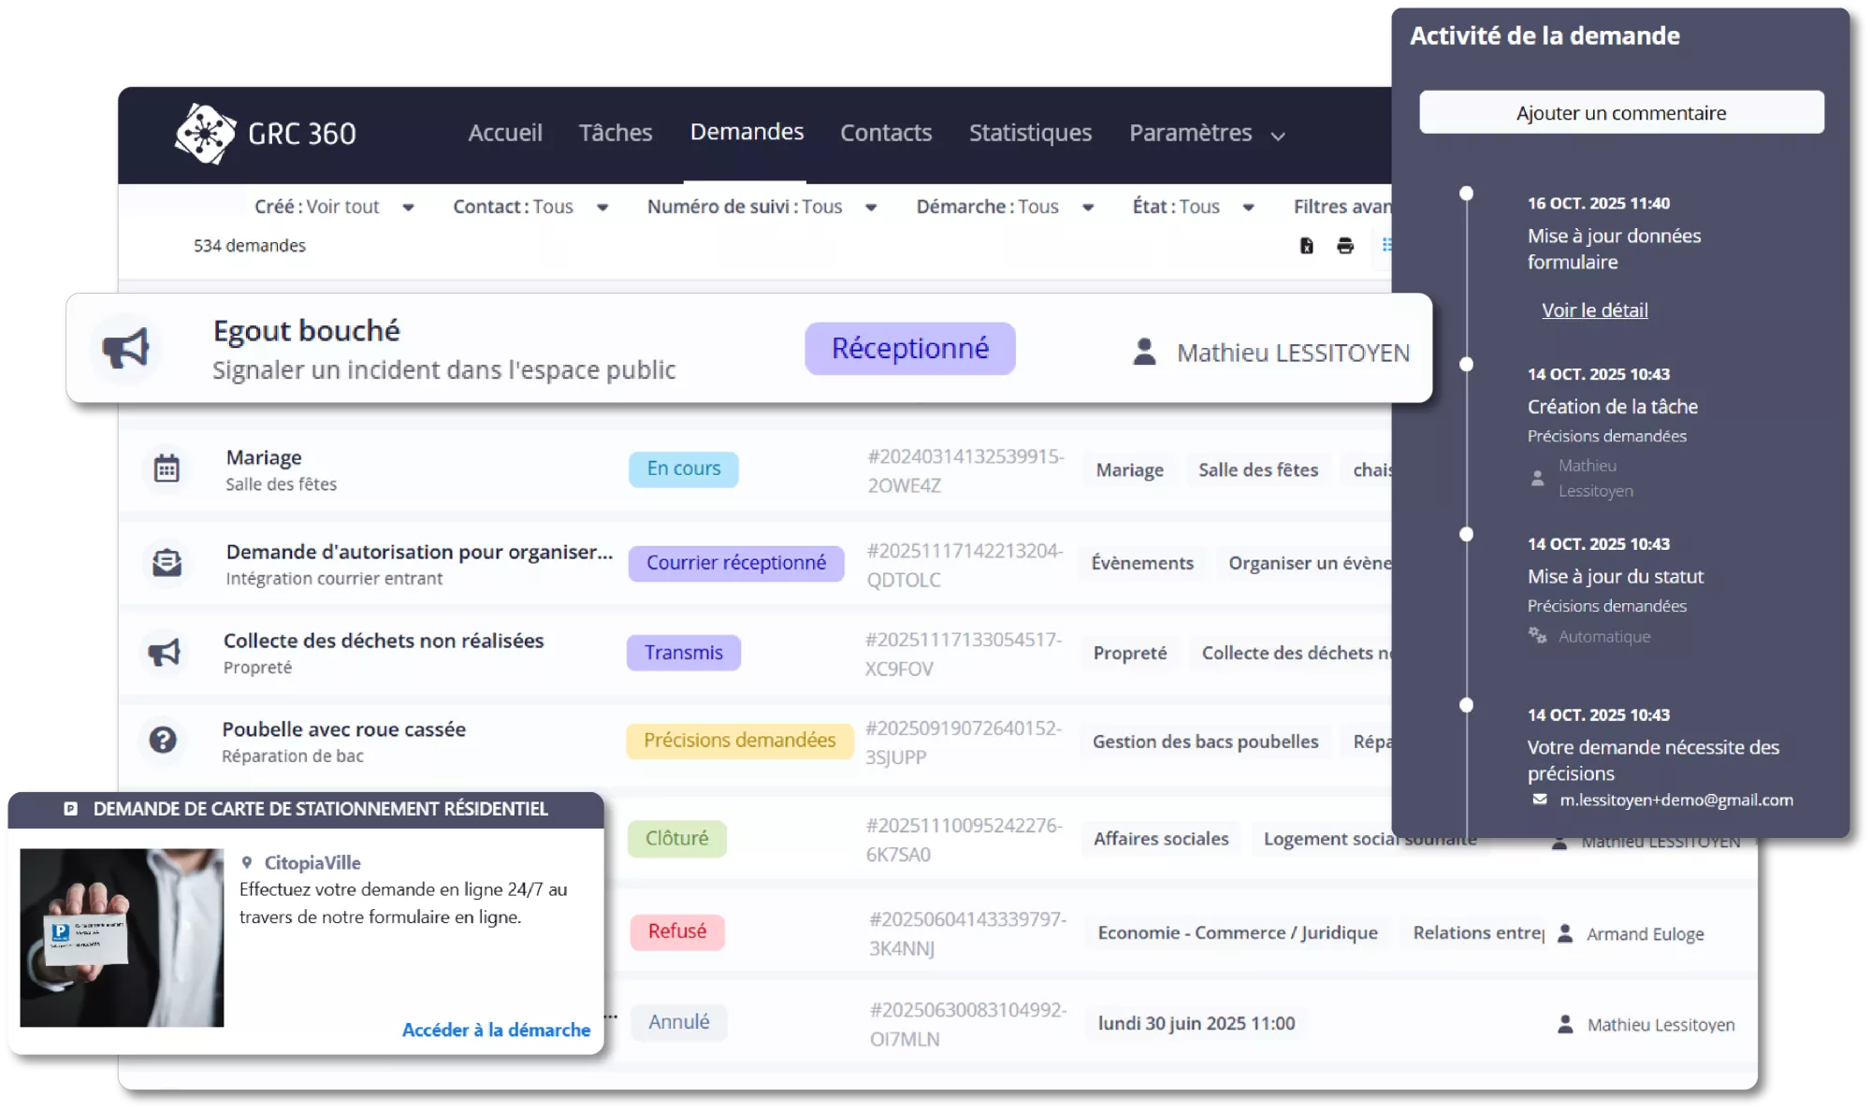The height and width of the screenshot is (1111, 1871).
Task: Click the parking card thumbnail image
Action: 123,935
